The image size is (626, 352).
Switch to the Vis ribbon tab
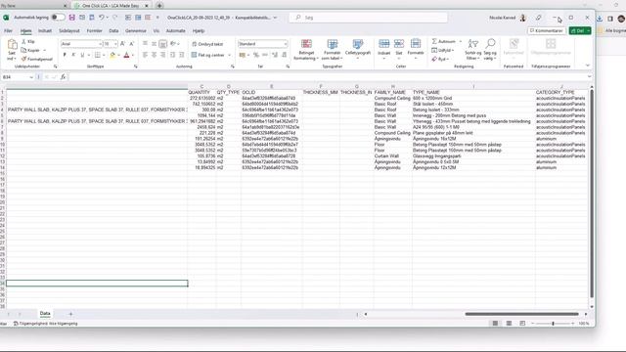pyautogui.click(x=156, y=30)
